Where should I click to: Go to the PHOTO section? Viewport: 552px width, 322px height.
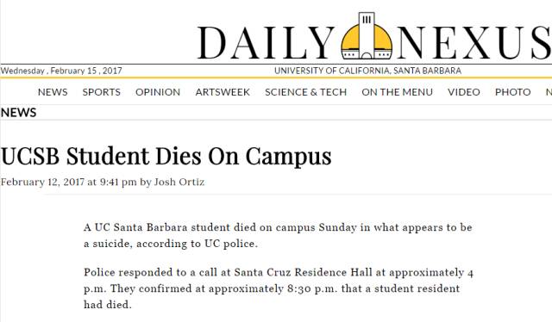coord(512,92)
